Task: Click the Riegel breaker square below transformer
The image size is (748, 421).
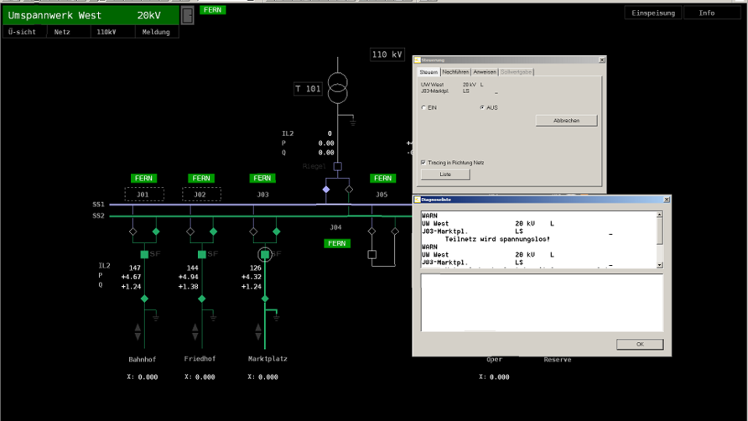Action: click(338, 167)
